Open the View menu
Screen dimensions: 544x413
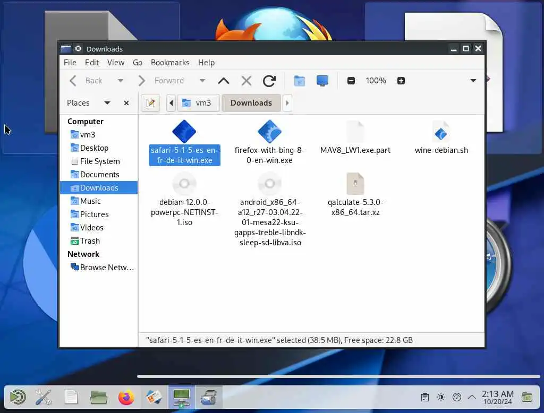116,63
